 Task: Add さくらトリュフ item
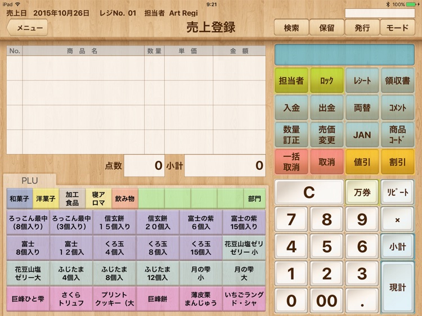pyautogui.click(x=71, y=299)
